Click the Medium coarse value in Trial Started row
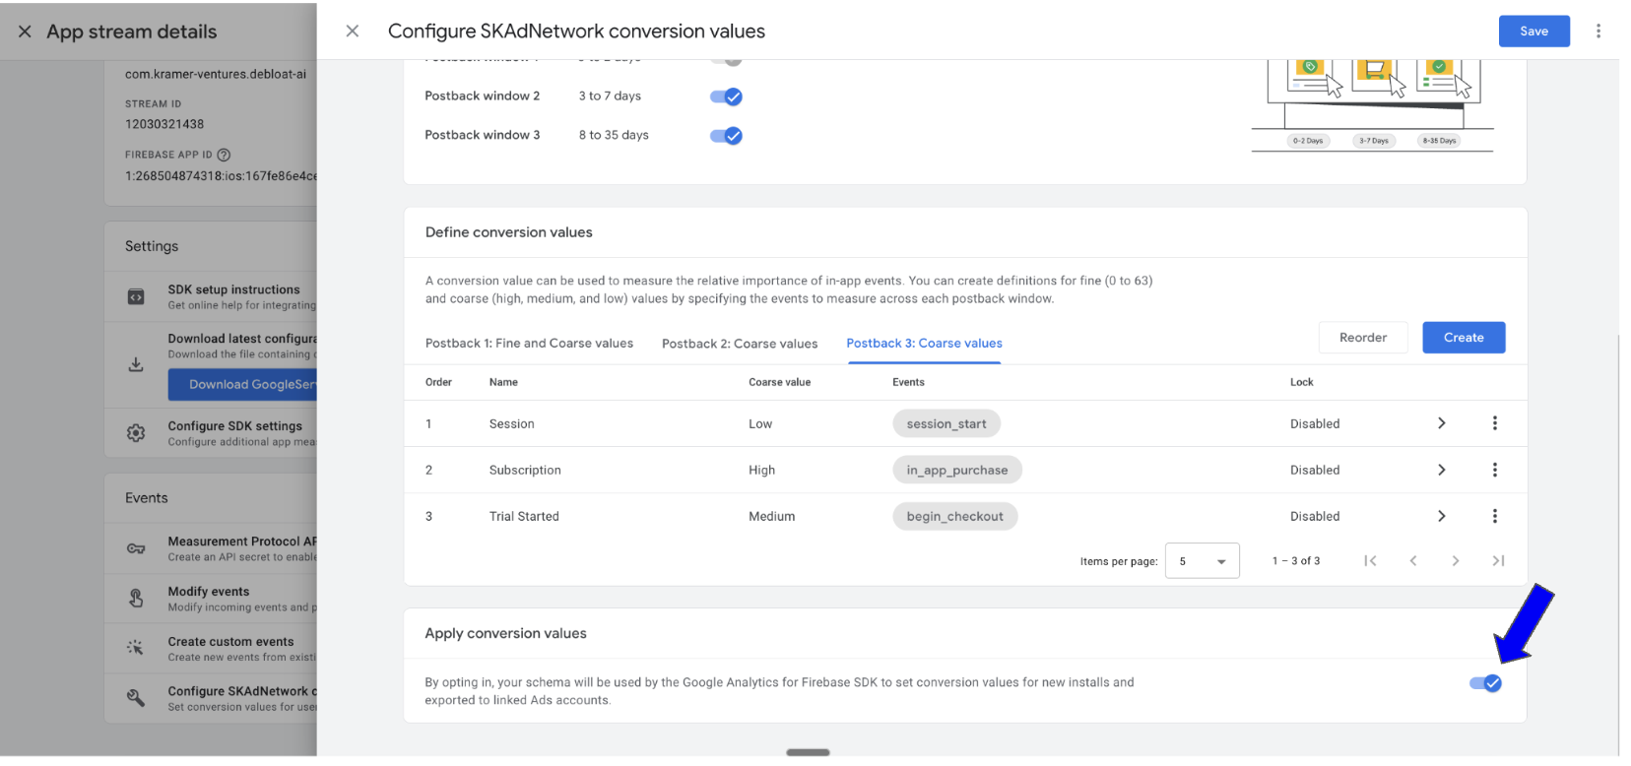This screenshot has height=766, width=1631. click(771, 517)
